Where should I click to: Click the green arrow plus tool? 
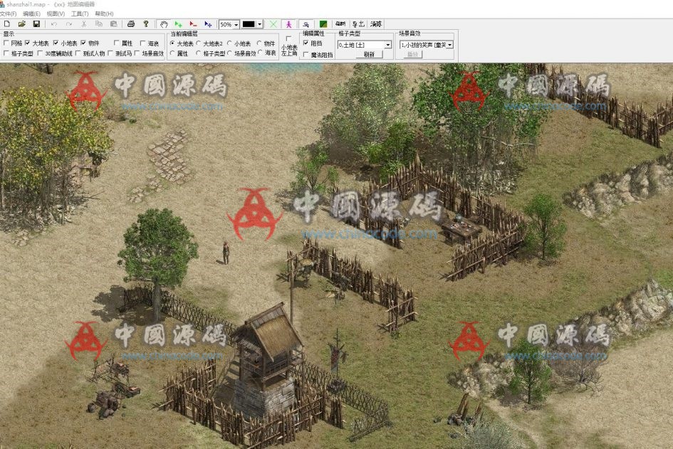point(178,23)
